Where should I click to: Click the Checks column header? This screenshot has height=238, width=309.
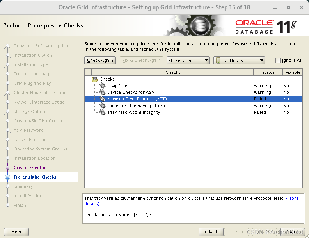pyautogui.click(x=172, y=72)
